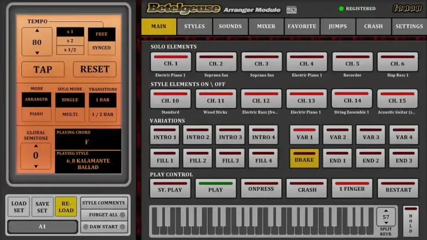Open the SOUNDS tab
This screenshot has width=427, height=240.
point(230,26)
